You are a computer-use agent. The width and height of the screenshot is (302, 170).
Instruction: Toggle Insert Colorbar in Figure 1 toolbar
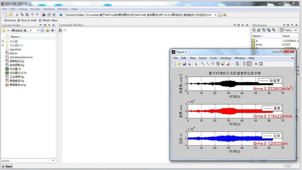pos(244,64)
